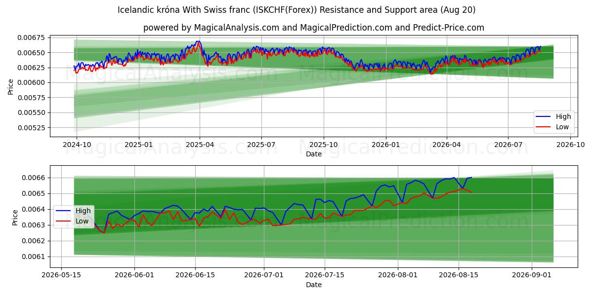593x296 pixels.
Task: Select the 0.0063 price tick label
Action: pyautogui.click(x=33, y=225)
